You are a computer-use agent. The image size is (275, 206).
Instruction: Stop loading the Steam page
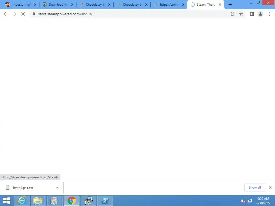point(23,14)
